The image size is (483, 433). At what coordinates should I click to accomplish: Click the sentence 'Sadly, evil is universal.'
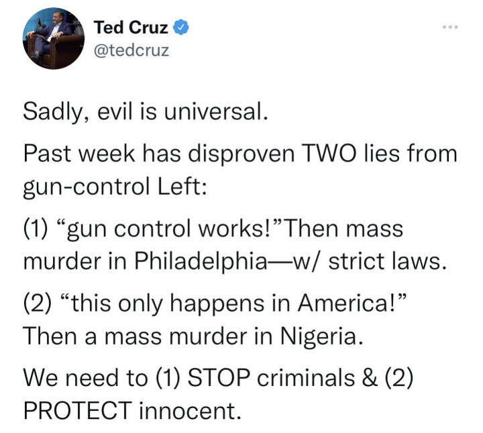tap(146, 112)
